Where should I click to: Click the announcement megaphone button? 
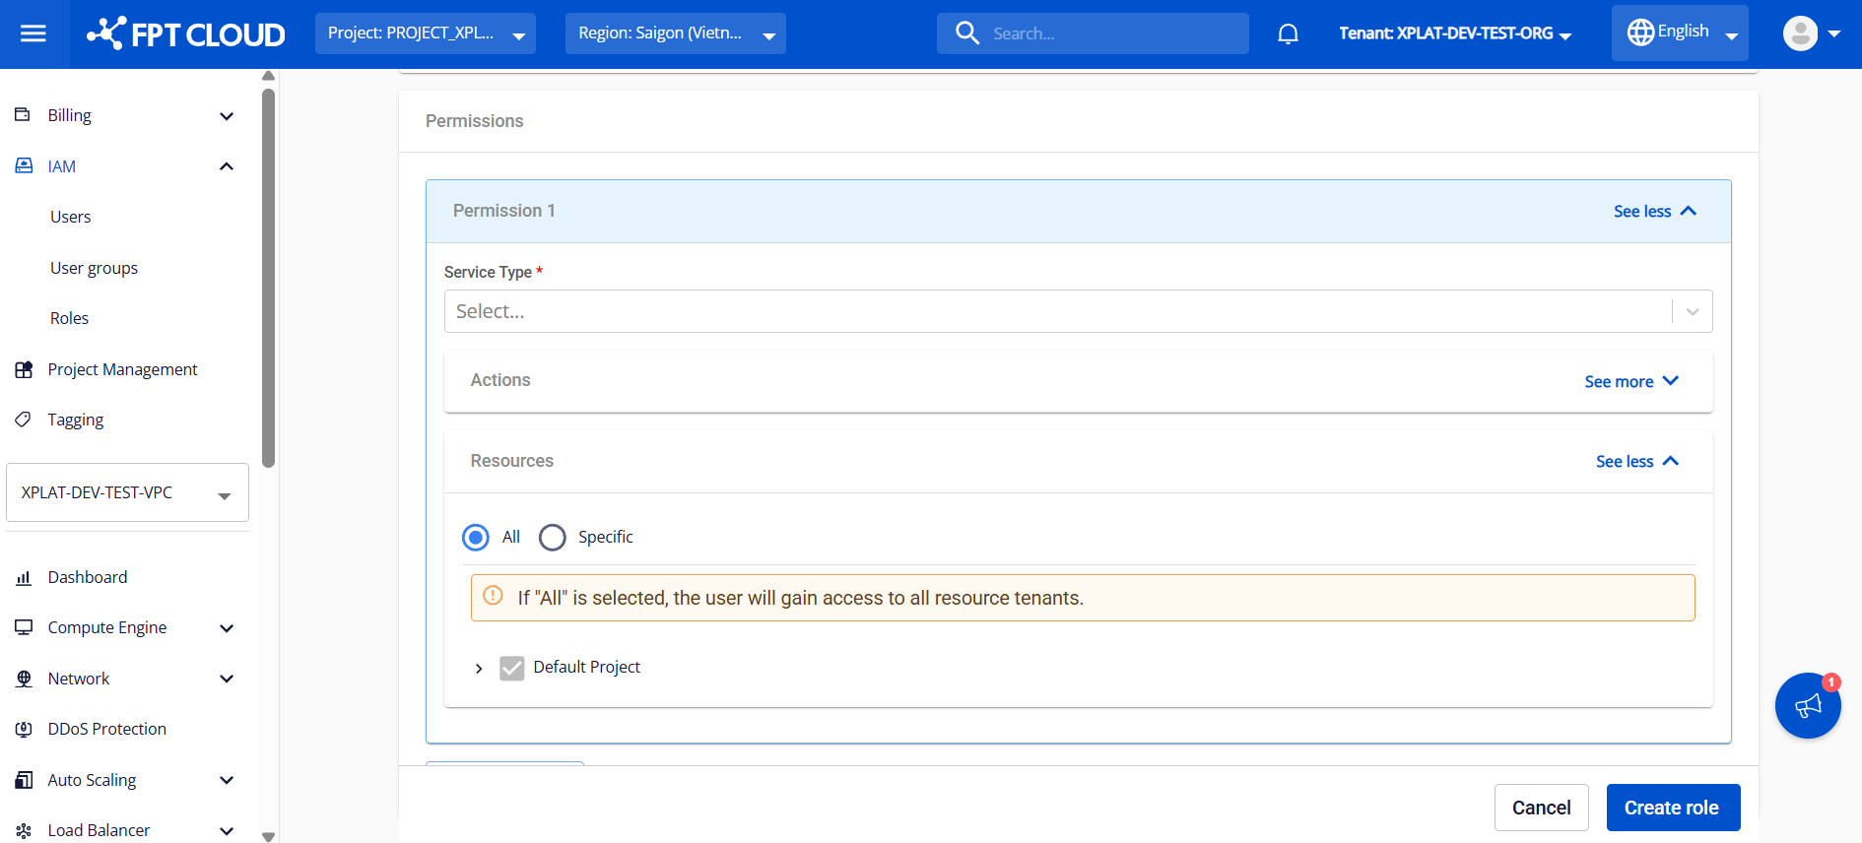coord(1807,705)
